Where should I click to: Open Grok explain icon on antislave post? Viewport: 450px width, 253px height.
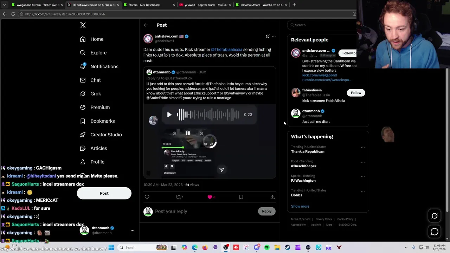click(268, 37)
